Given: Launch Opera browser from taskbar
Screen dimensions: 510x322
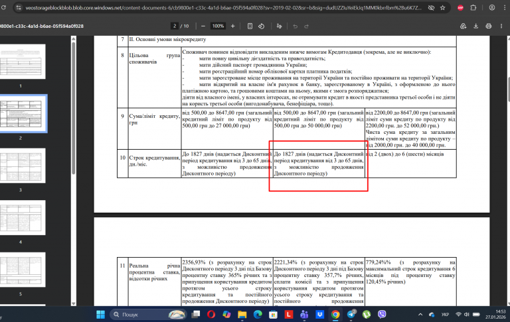Looking at the screenshot, I should point(211,314).
